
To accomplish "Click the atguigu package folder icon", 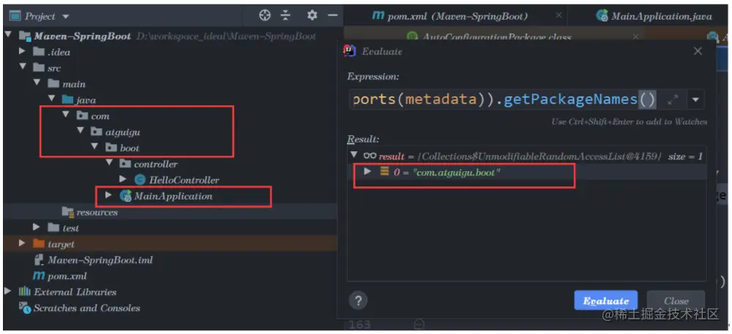I will (97, 132).
